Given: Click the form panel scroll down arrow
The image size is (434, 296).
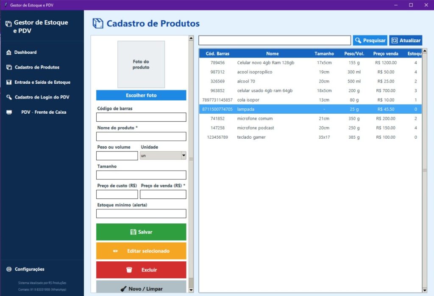Looking at the screenshot, I should coord(191,290).
